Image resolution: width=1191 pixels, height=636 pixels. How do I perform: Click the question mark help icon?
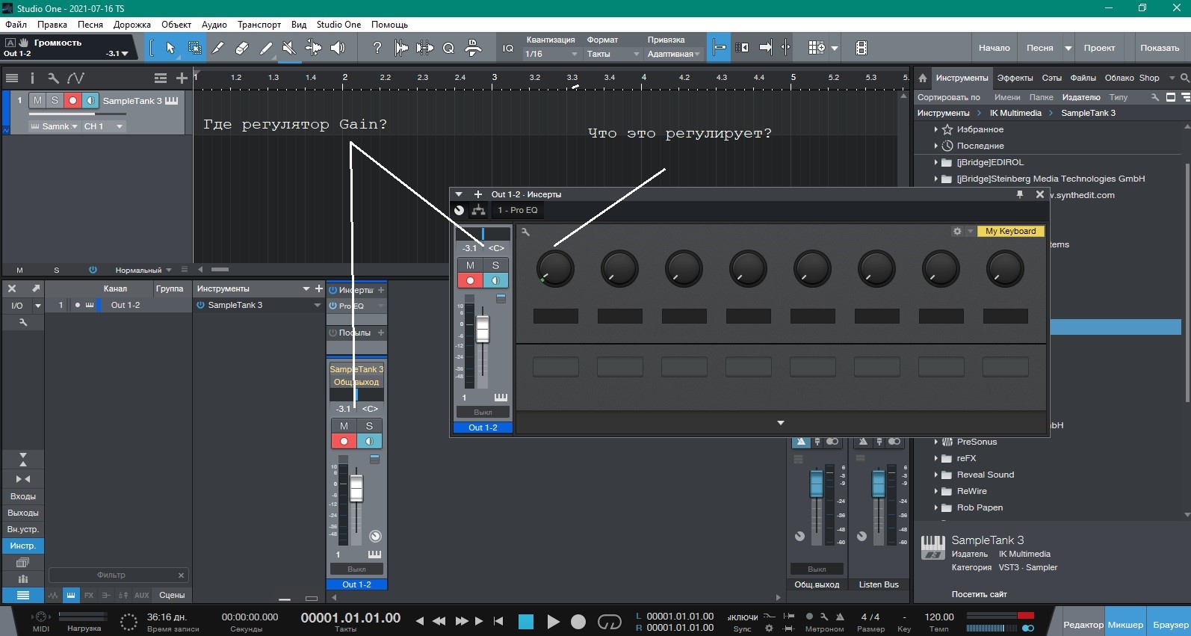coord(377,48)
